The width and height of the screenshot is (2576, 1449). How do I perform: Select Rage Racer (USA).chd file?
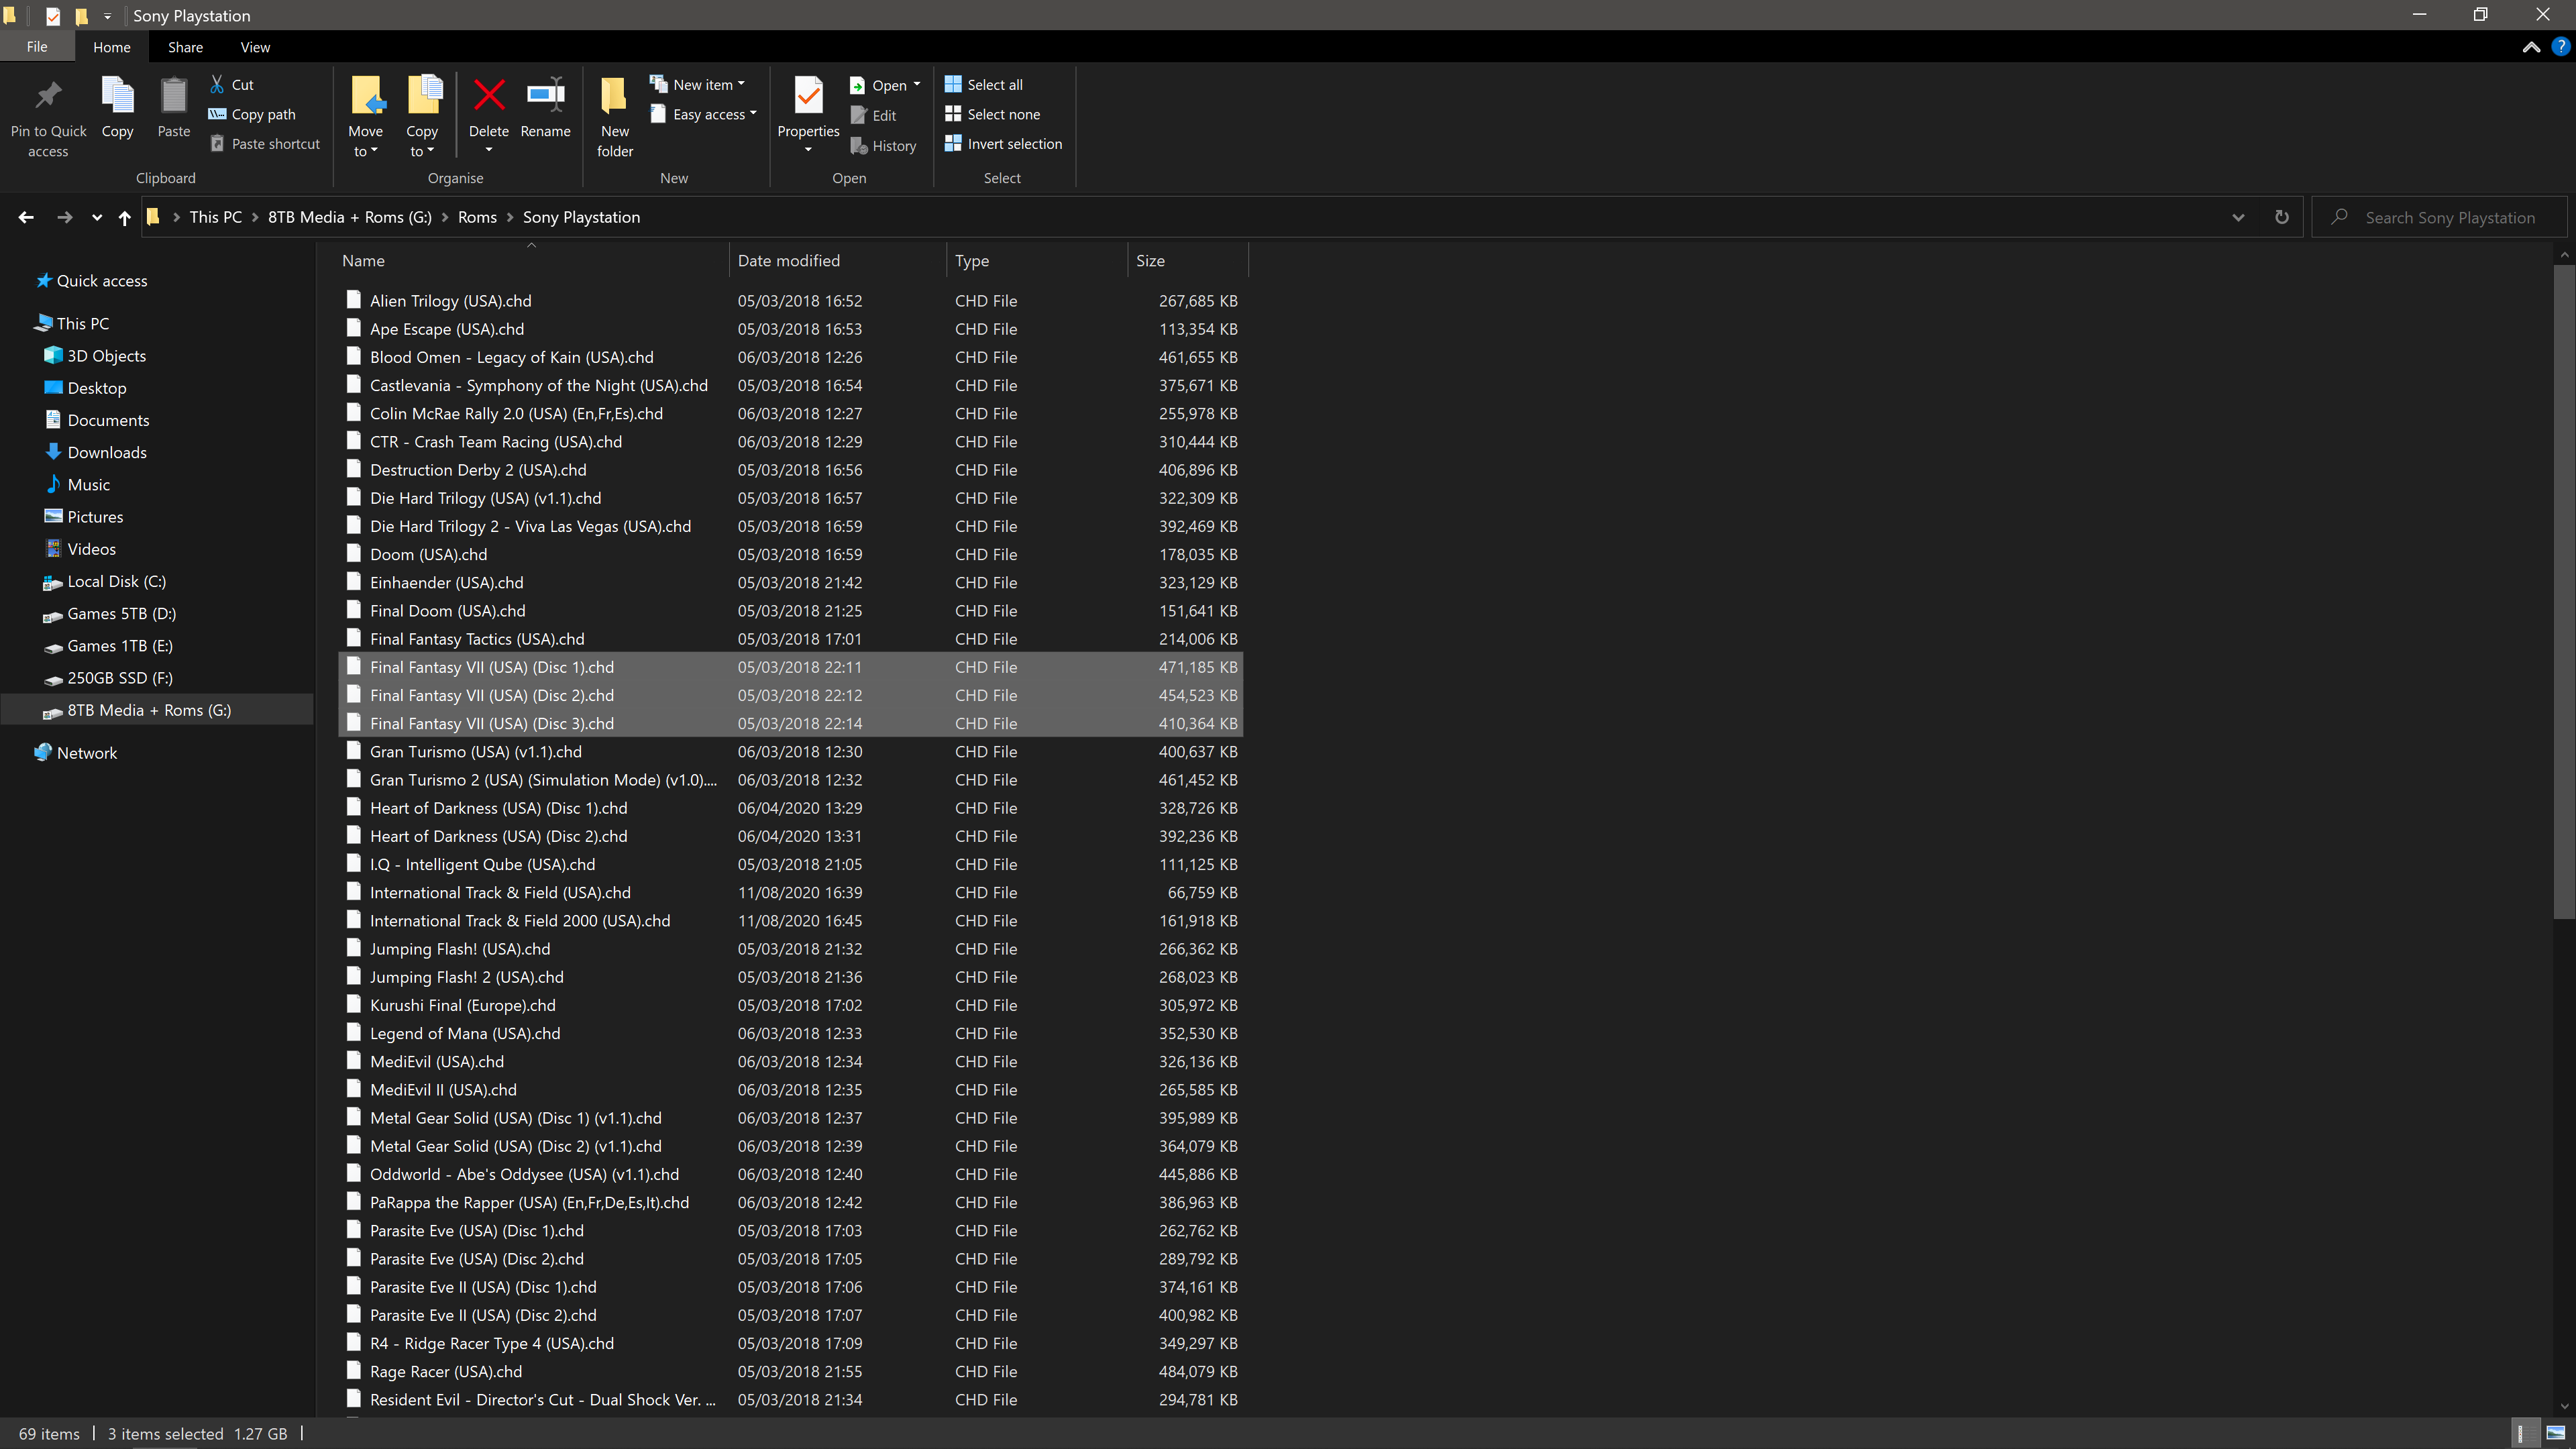tap(790, 1371)
